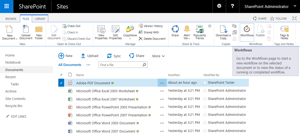
Task: Click Excel 2007 Worksheet file icon
Action: click(x=70, y=99)
